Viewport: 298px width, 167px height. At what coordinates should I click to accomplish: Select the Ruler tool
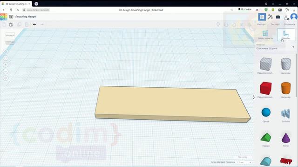tap(286, 35)
